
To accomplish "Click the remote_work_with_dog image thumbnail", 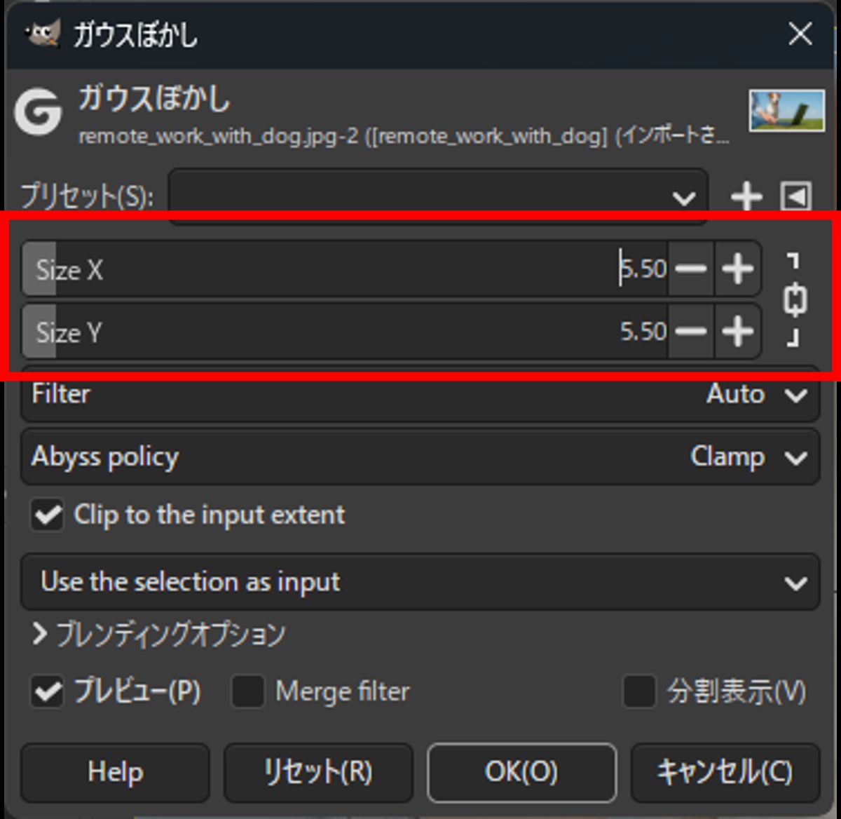I will [786, 111].
